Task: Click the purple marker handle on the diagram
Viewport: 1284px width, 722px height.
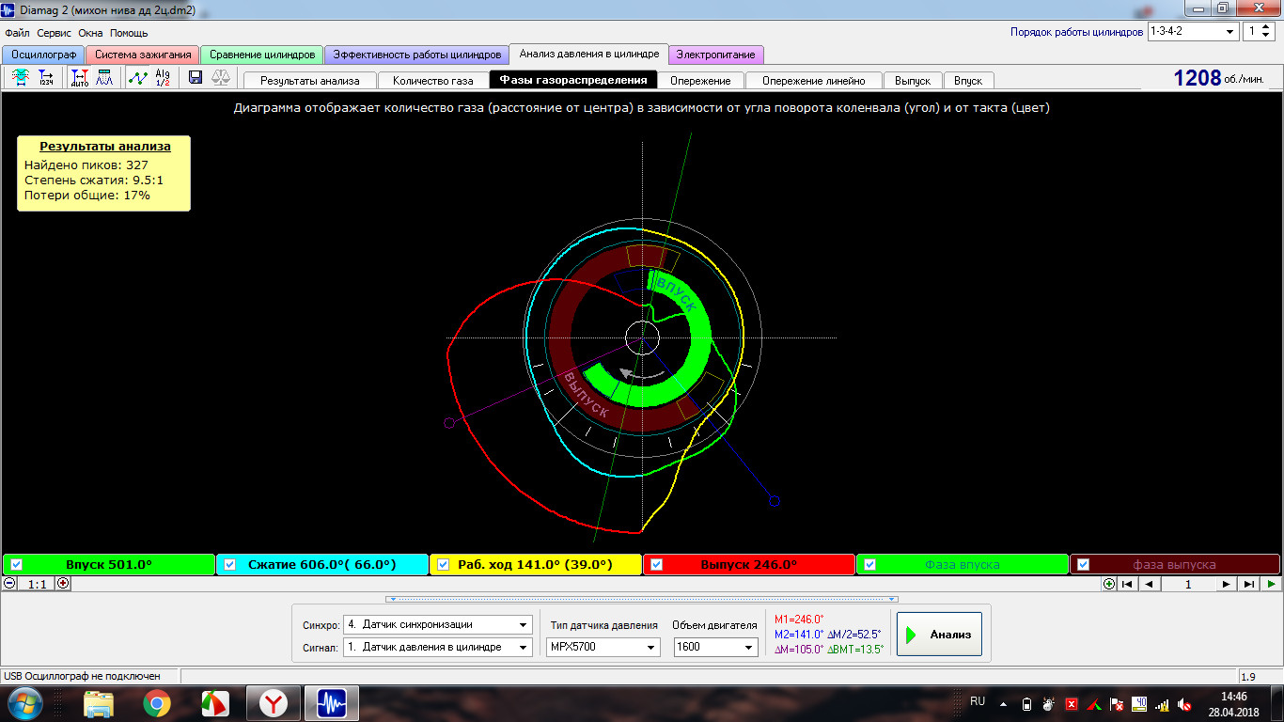Action: 448,423
